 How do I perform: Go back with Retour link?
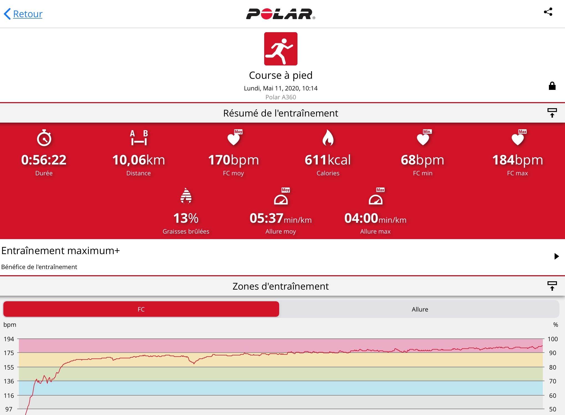[x=28, y=14]
